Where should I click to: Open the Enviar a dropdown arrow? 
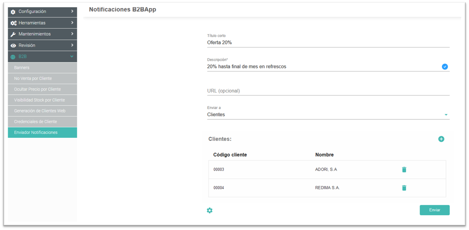click(x=446, y=115)
